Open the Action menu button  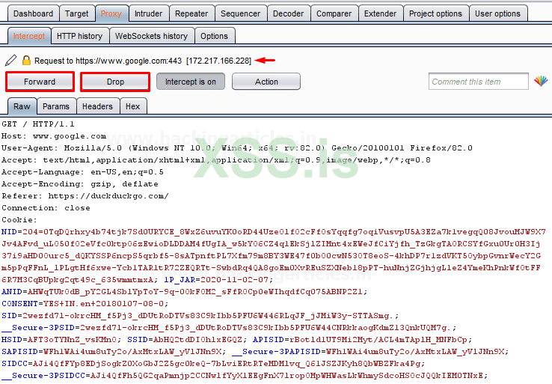coord(266,82)
